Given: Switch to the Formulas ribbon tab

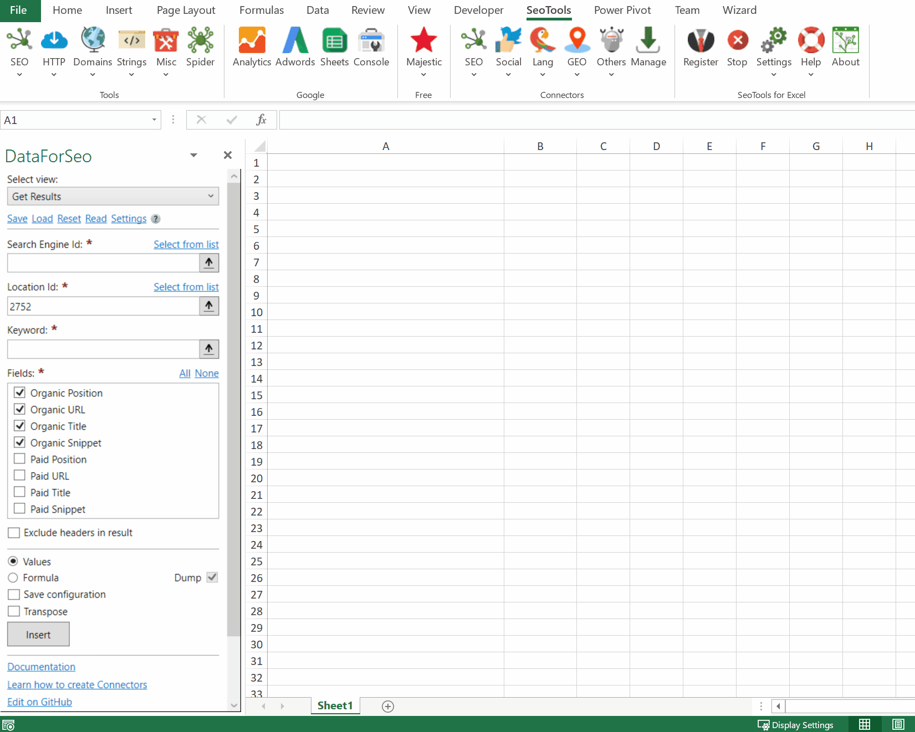Looking at the screenshot, I should 262,11.
